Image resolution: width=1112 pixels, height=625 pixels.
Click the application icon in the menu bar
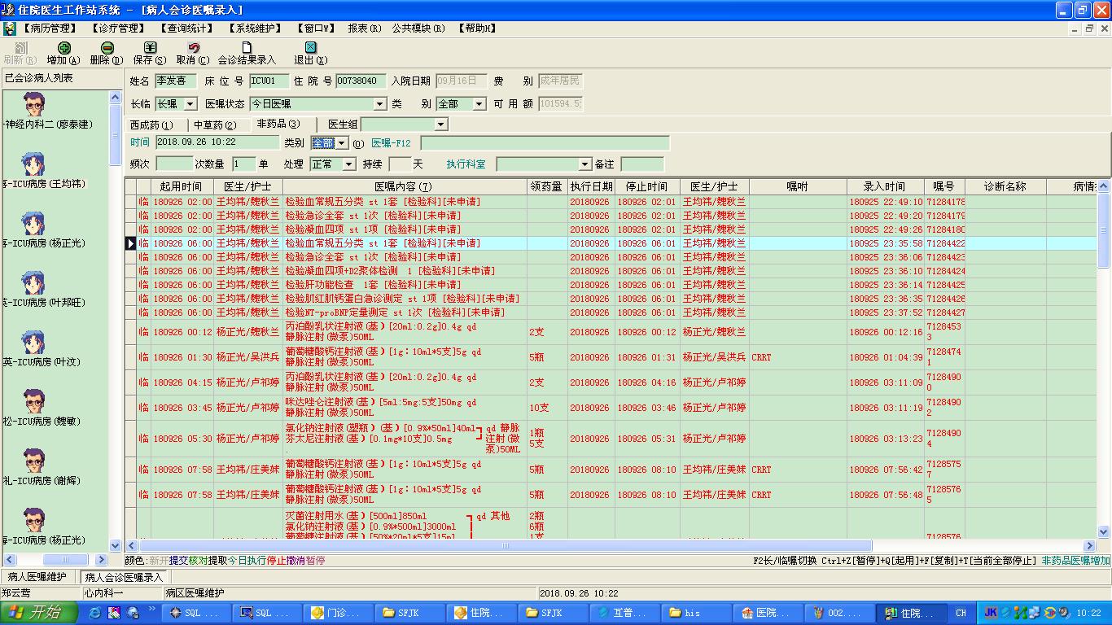coord(9,28)
